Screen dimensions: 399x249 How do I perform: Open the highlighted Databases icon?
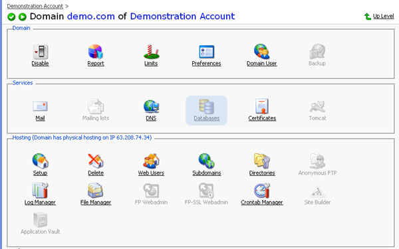pyautogui.click(x=206, y=106)
